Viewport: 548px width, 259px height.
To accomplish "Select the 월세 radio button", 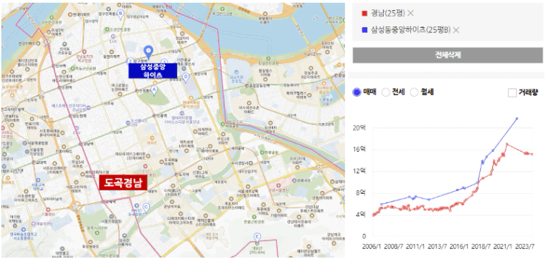I will tap(414, 92).
